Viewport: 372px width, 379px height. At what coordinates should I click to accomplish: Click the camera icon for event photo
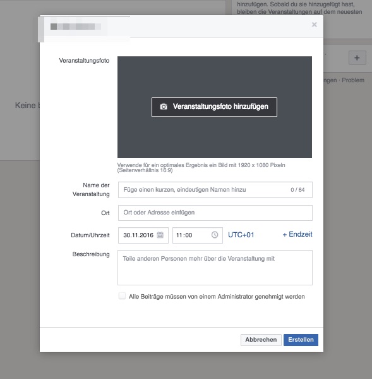[x=164, y=106]
